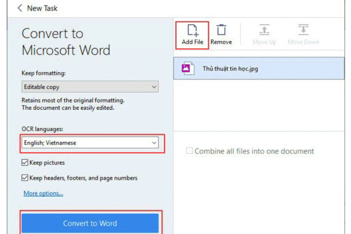Click the purple image file icon
The width and height of the screenshot is (351, 234).
point(187,68)
